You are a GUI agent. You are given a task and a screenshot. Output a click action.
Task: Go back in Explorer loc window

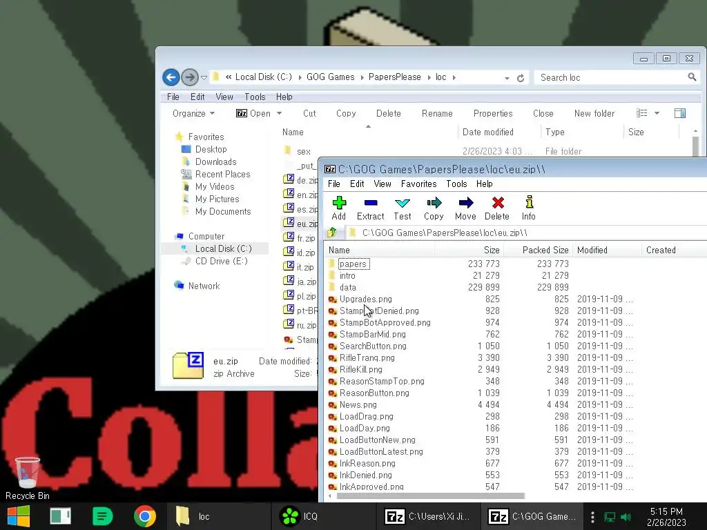point(171,77)
